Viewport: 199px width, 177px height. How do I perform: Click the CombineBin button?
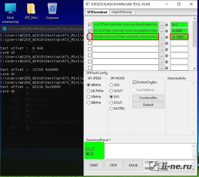tap(148, 98)
